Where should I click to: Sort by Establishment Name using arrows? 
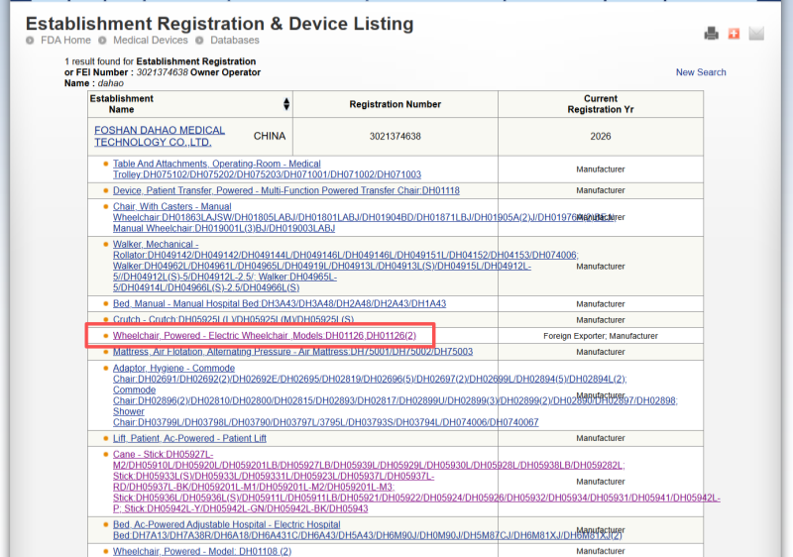pyautogui.click(x=286, y=104)
